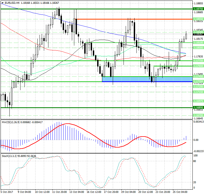This screenshot has height=195, width=204.
Task: Click the triangle icon beside EURUSD,H4
Action: [2, 2]
